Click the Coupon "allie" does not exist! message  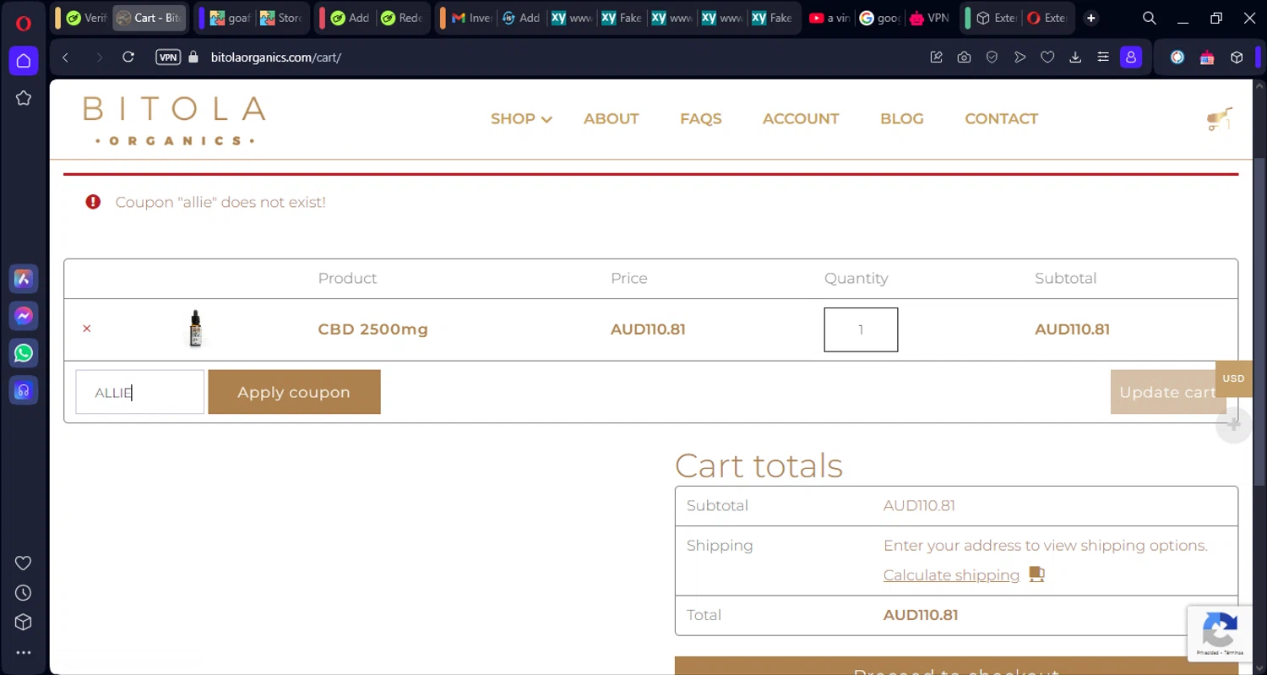[220, 203]
